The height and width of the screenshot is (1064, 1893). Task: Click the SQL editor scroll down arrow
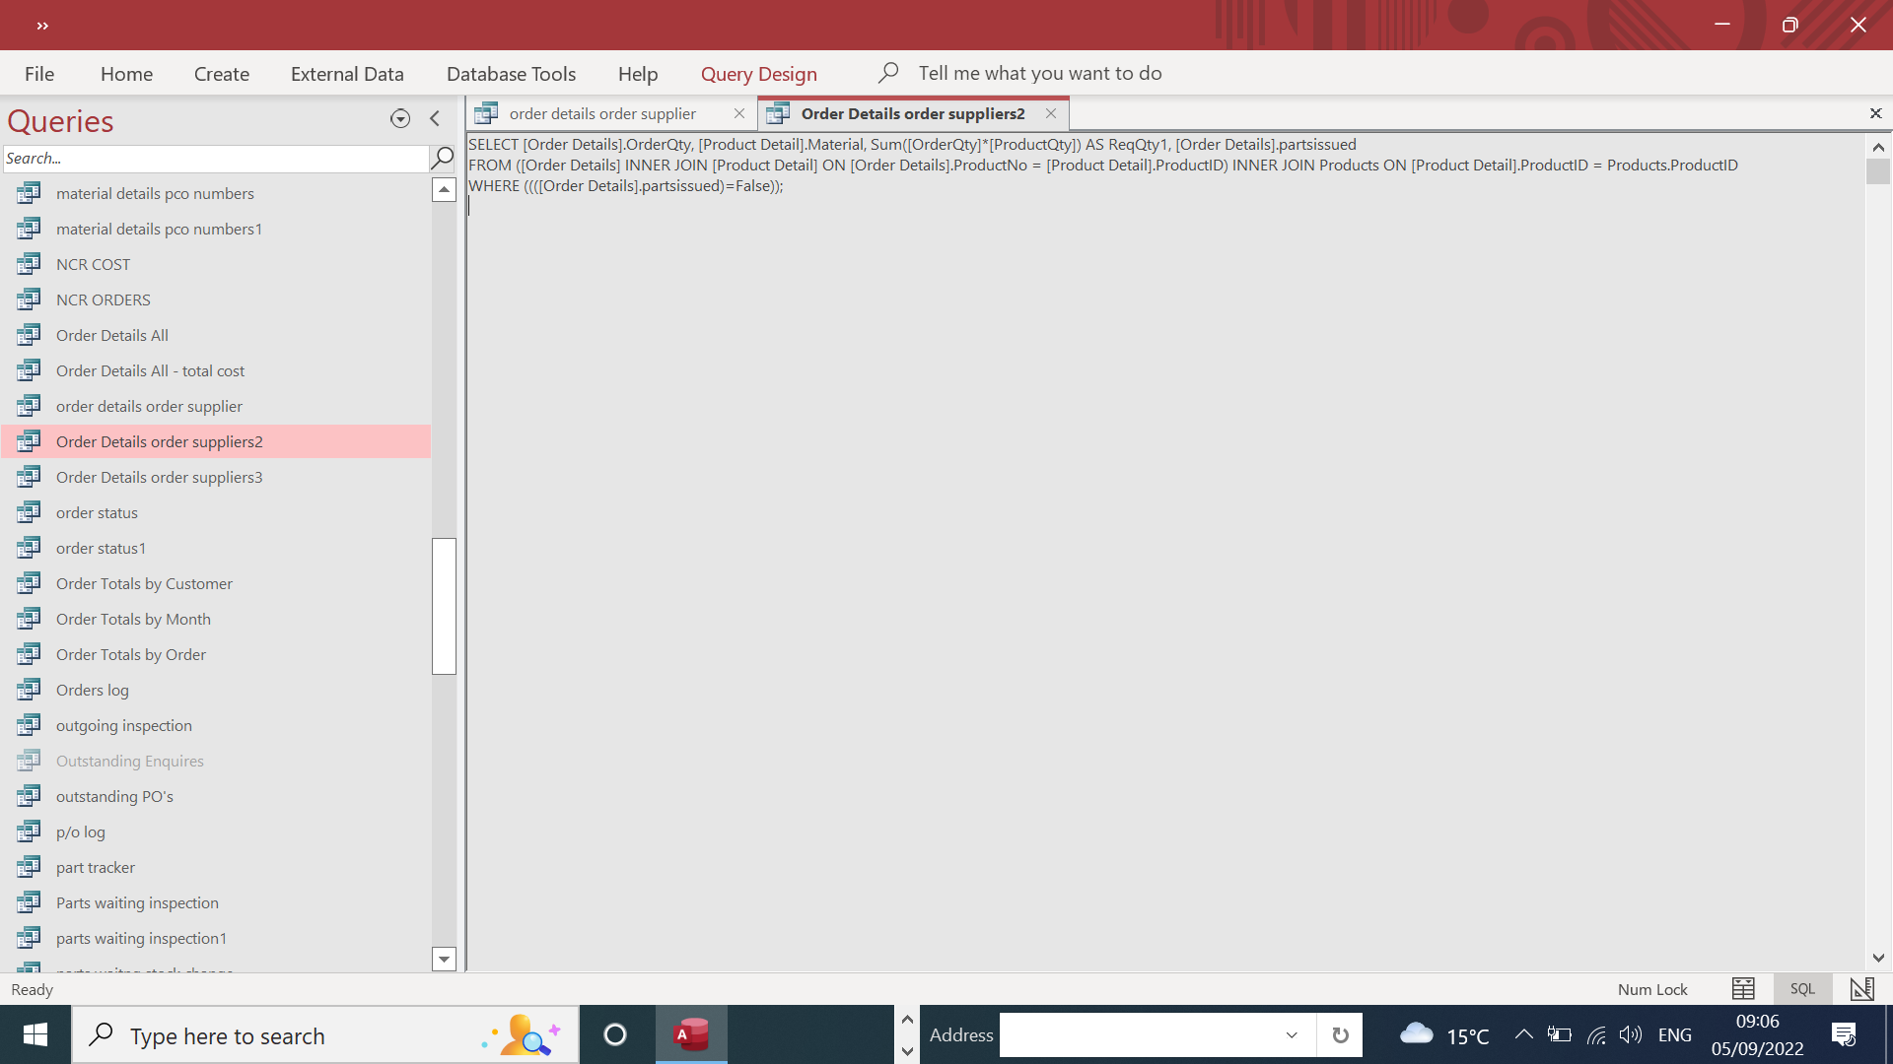coord(1878,958)
